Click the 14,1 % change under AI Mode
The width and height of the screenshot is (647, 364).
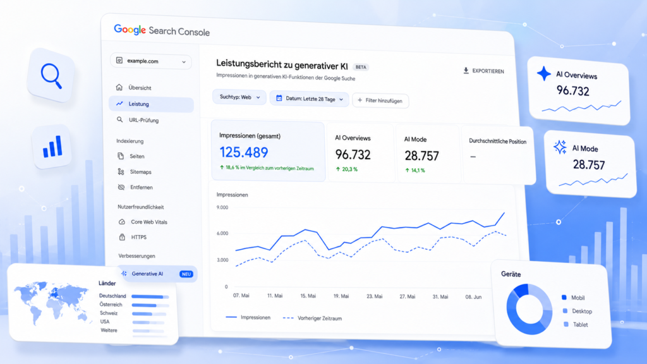[415, 170]
